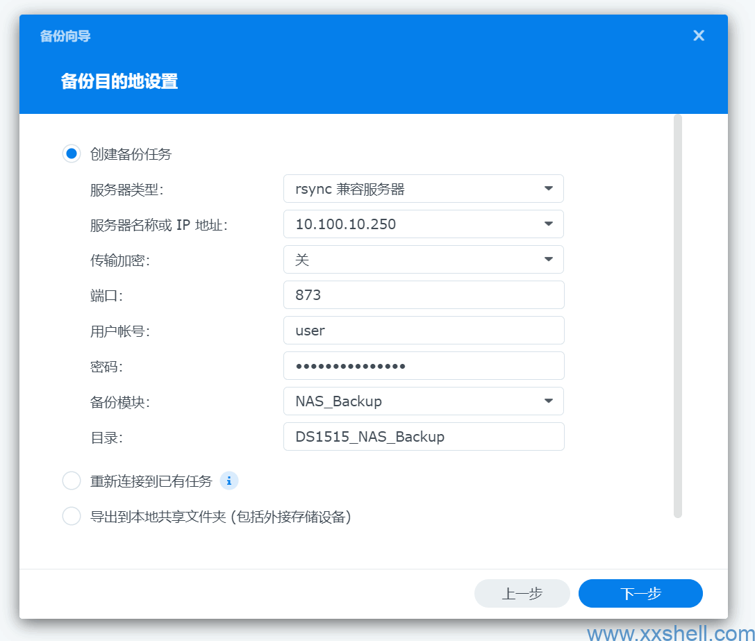Click the 目录 field with DS1515_NAS_Backup
Image resolution: width=755 pixels, height=641 pixels.
424,437
